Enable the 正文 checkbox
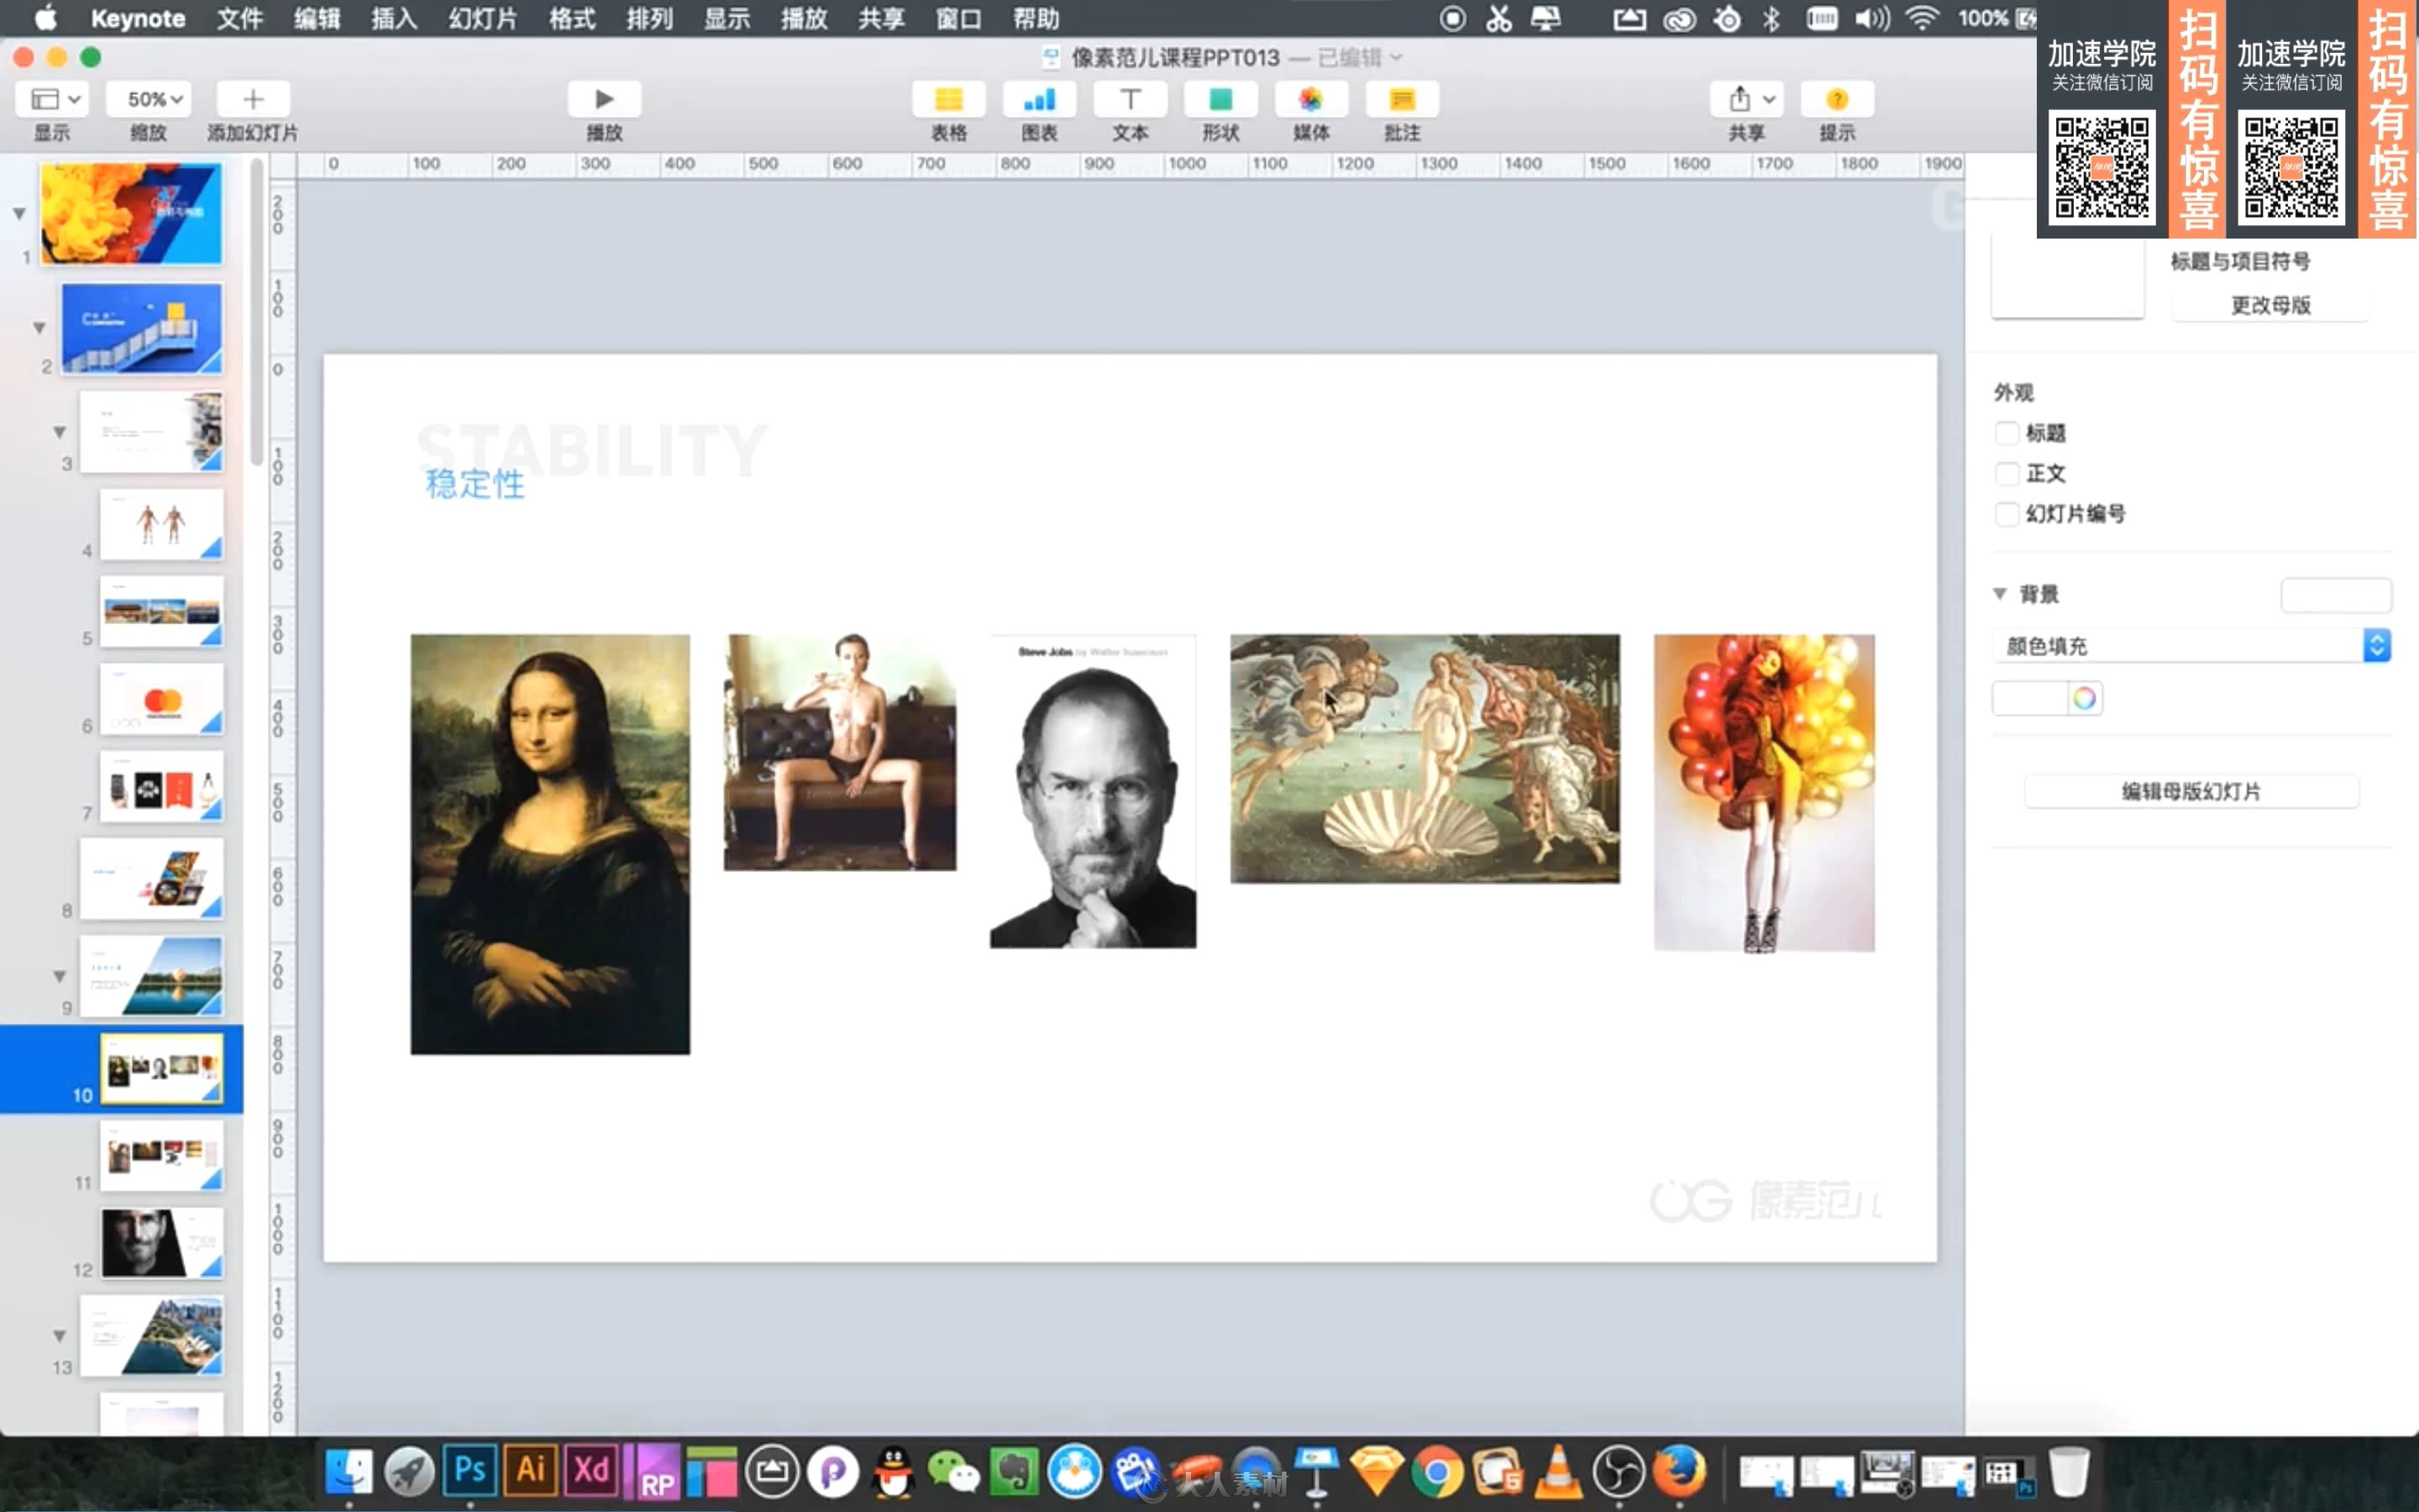2419x1512 pixels. coord(2006,473)
